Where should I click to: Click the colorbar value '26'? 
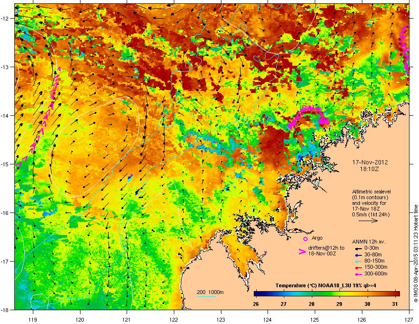256,304
